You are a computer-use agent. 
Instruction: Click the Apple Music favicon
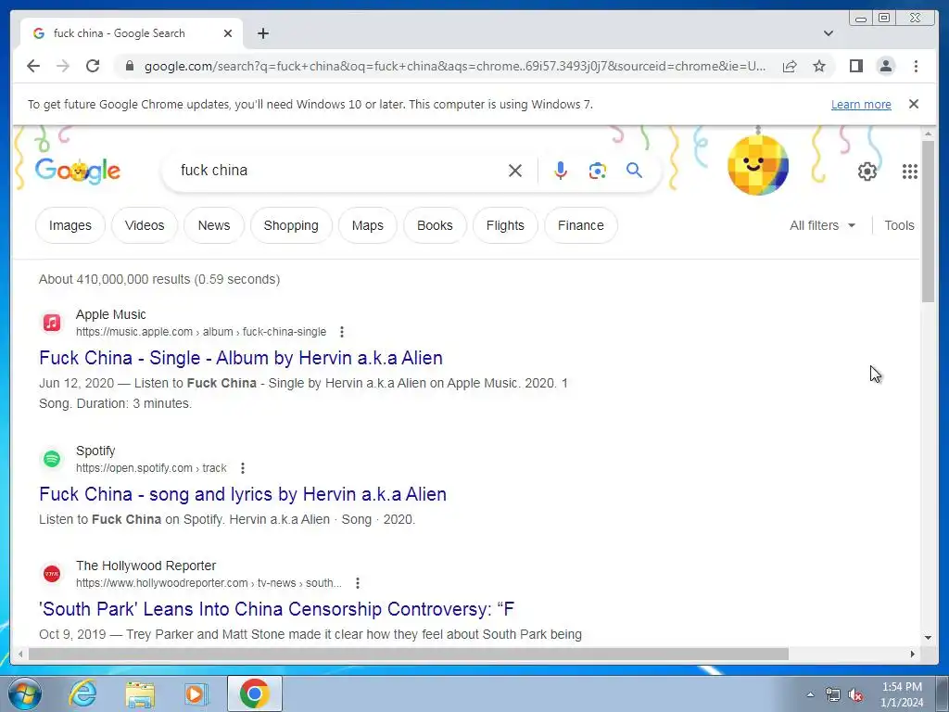(x=52, y=323)
